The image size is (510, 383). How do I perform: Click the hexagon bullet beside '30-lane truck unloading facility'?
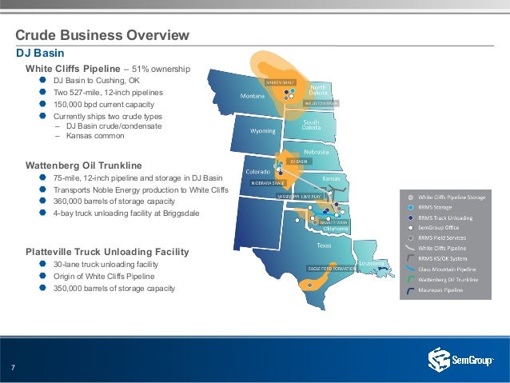(x=42, y=264)
